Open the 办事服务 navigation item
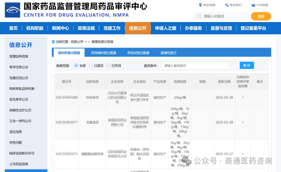281x172 pixels. 193,28
